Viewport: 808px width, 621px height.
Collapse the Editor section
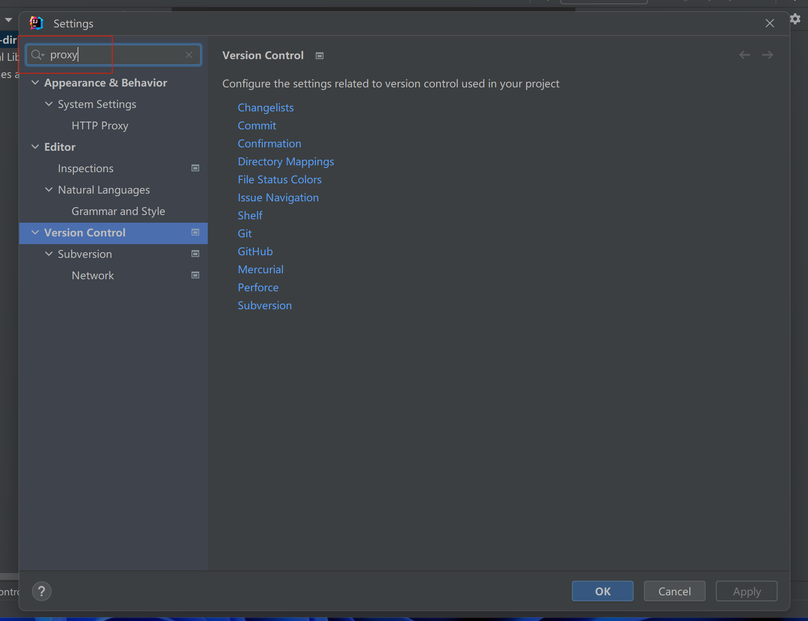(35, 147)
